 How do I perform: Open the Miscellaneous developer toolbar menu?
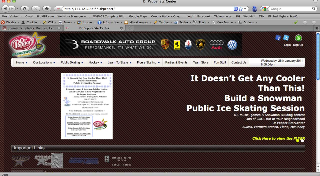coord(138,22)
